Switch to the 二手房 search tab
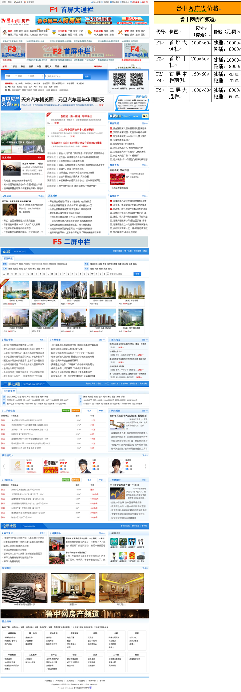Image resolution: width=241 pixels, height=692 pixels. (x=14, y=67)
